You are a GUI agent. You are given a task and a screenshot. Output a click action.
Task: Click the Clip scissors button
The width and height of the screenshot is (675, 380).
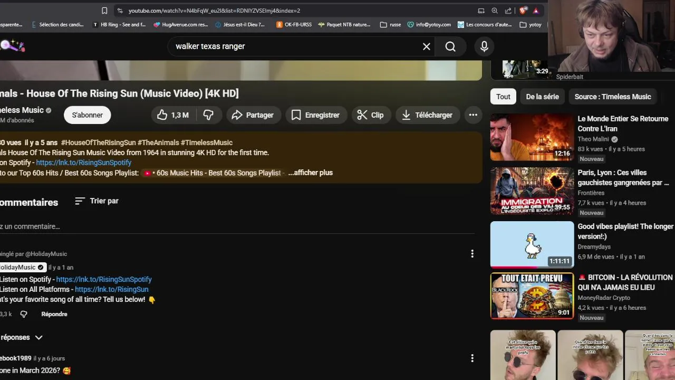coord(370,115)
